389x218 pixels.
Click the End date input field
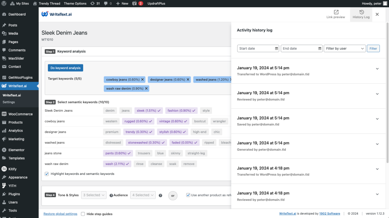pos(299,48)
